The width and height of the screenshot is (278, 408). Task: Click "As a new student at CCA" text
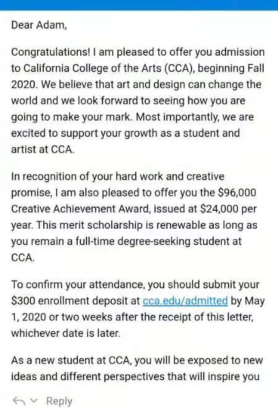click(70, 360)
